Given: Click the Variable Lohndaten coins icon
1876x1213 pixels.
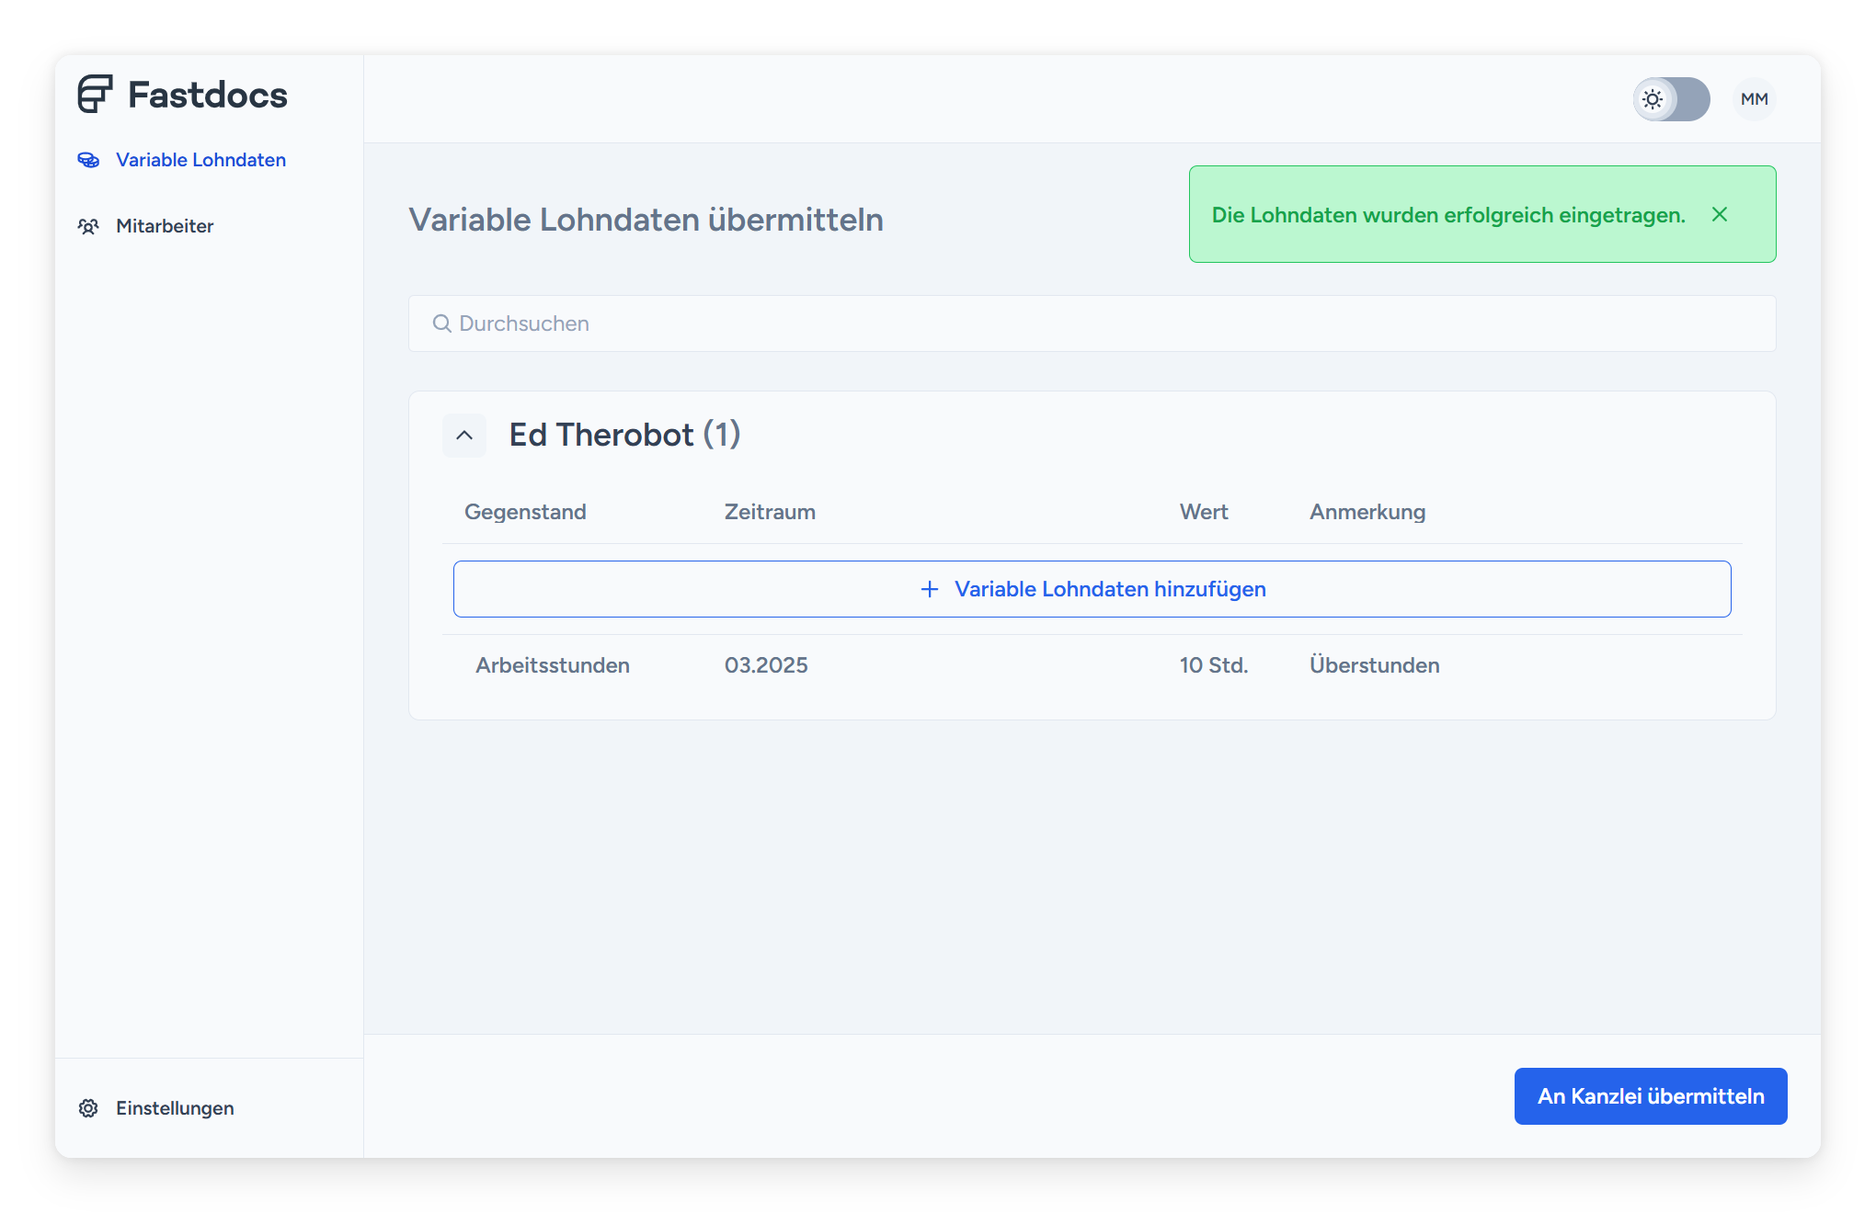Looking at the screenshot, I should (88, 160).
